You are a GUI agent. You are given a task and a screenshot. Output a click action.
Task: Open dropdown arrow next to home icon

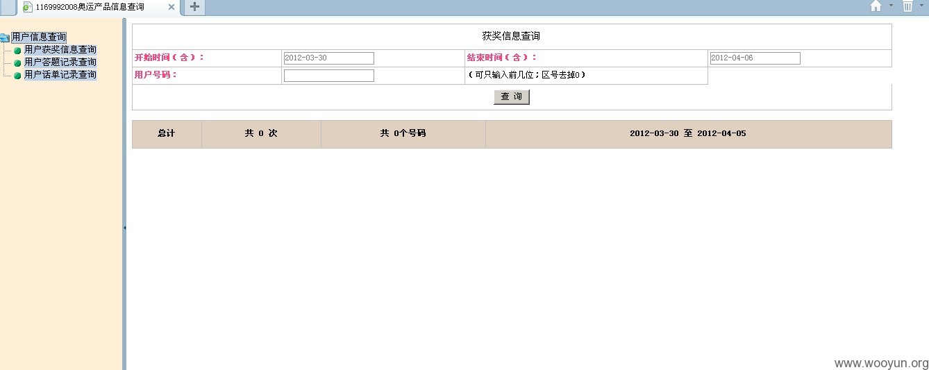point(891,5)
